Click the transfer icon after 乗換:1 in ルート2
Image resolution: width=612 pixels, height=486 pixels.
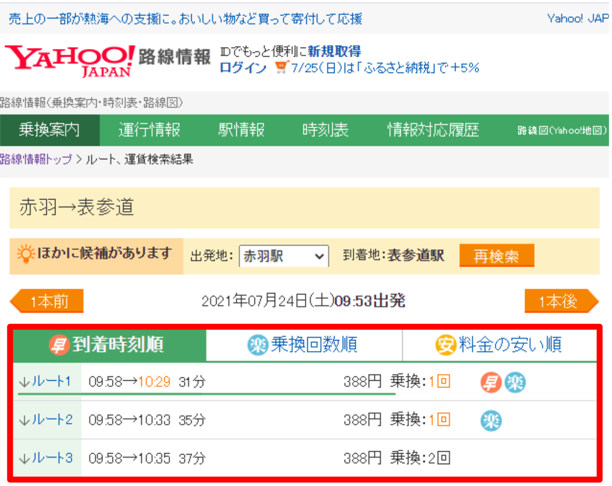click(x=444, y=420)
